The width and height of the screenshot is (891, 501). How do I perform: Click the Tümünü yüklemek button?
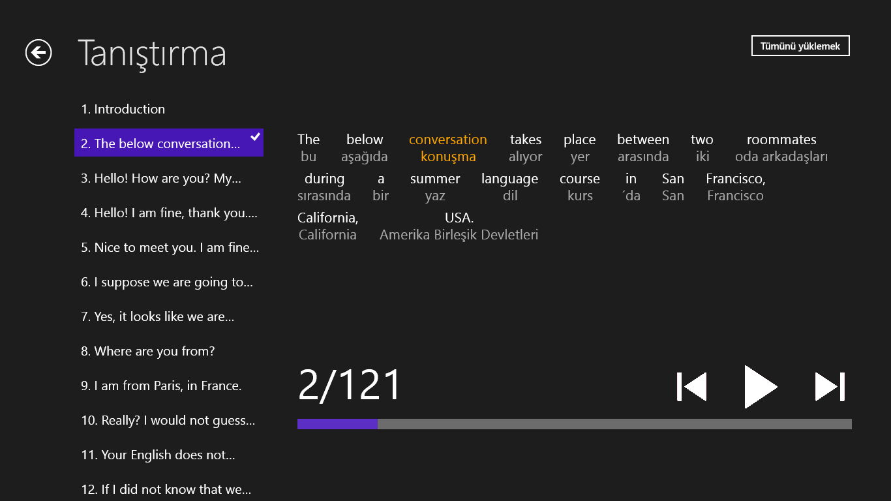800,46
